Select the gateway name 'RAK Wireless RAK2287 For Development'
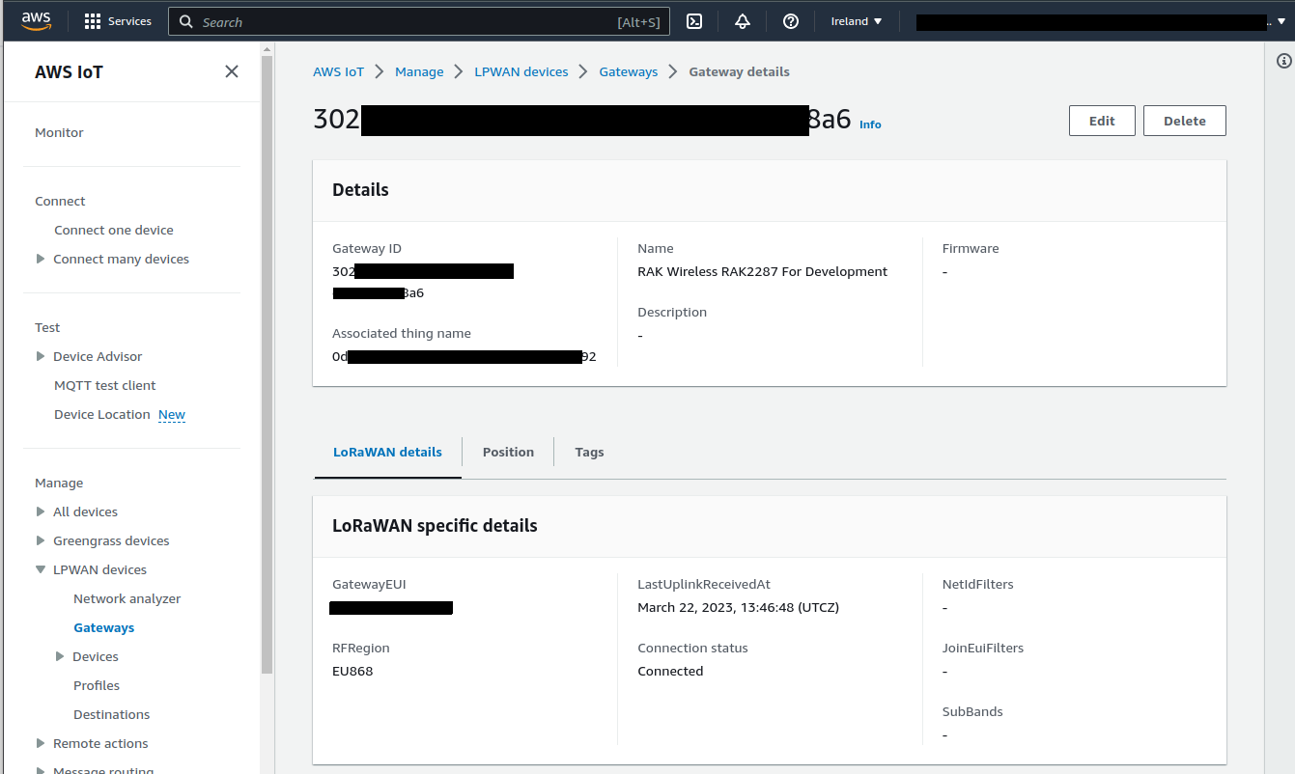Image resolution: width=1295 pixels, height=774 pixels. pyautogui.click(x=763, y=271)
